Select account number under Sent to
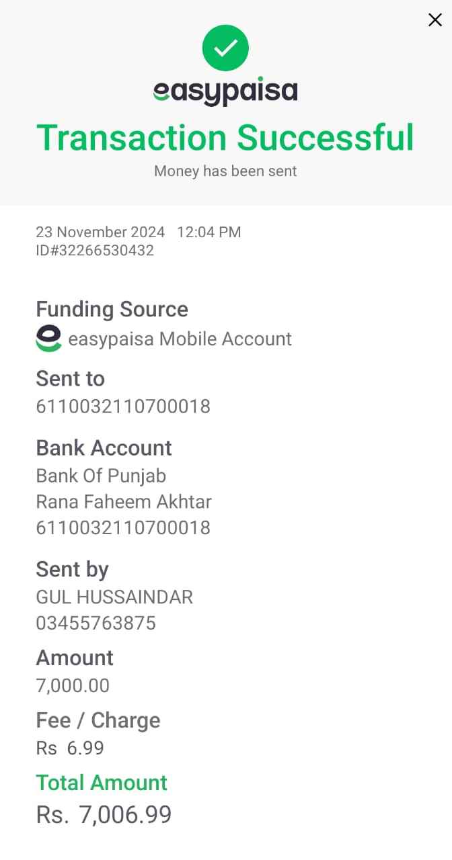This screenshot has height=860, width=452. (x=123, y=406)
